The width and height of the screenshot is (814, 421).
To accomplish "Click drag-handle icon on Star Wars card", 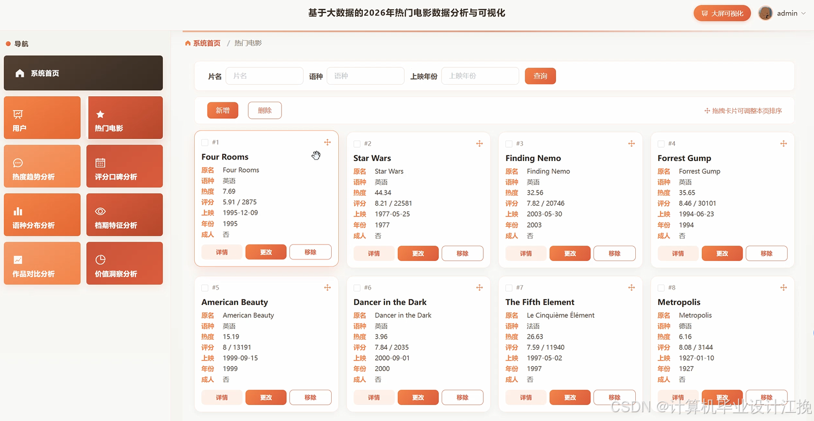I will (480, 143).
